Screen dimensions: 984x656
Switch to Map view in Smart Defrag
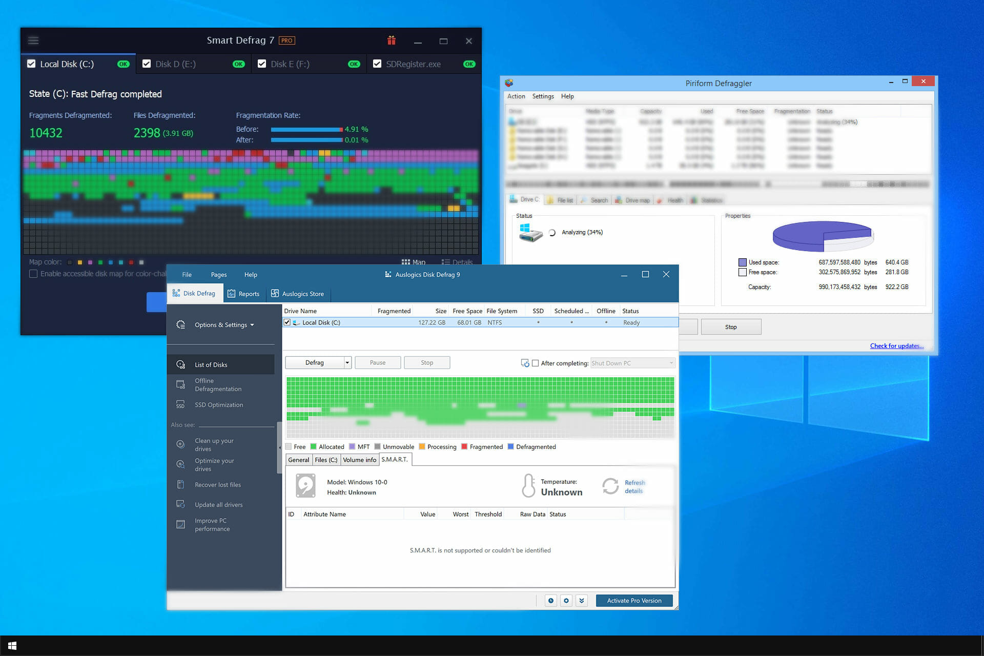click(x=414, y=262)
